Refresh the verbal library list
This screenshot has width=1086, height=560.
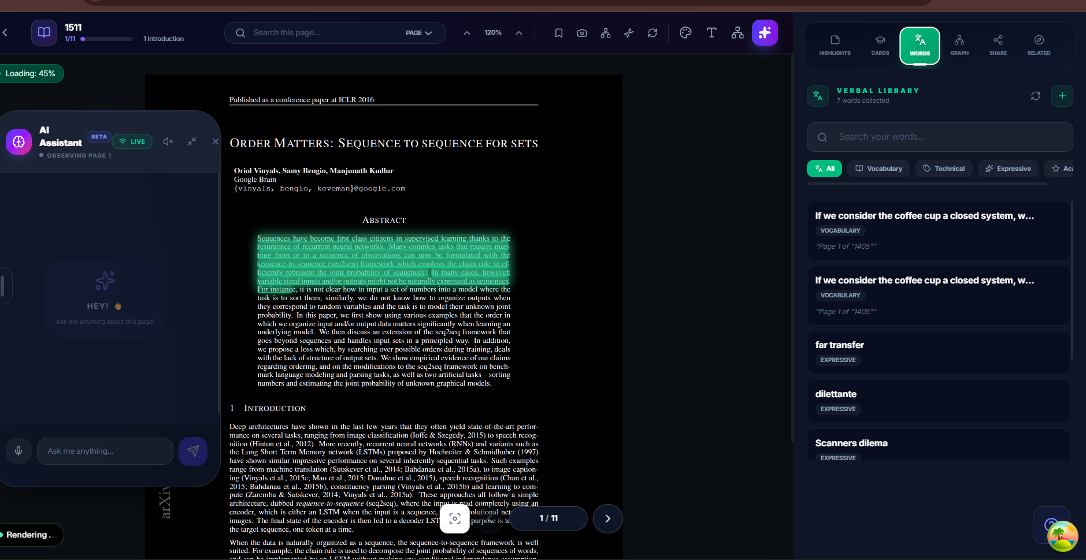tap(1035, 96)
